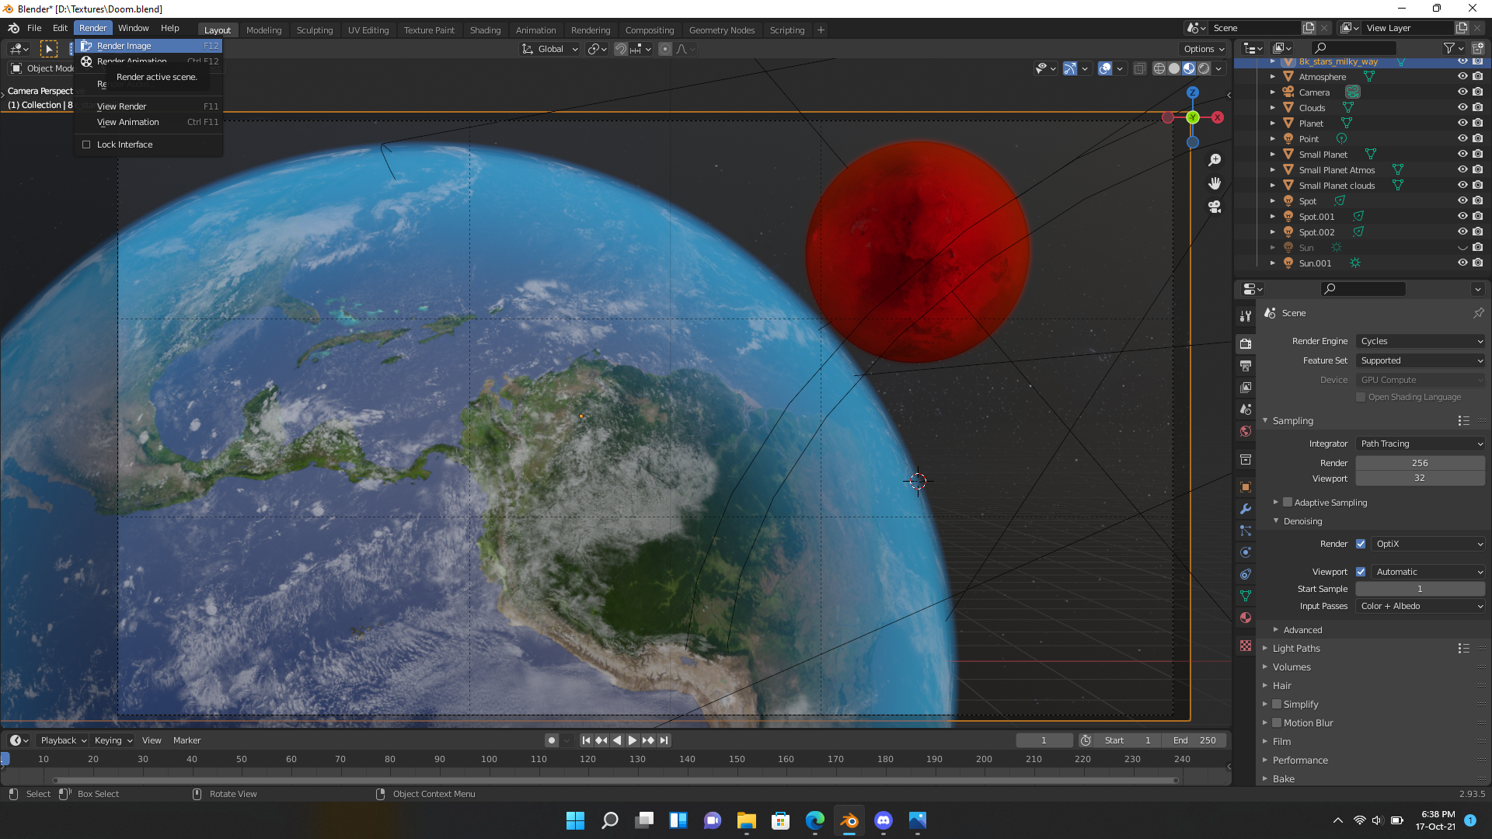Open the Material Properties tab
This screenshot has width=1492, height=839.
(1246, 618)
